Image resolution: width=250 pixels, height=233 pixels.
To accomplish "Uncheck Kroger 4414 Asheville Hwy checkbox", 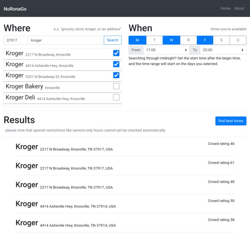I will (116, 64).
